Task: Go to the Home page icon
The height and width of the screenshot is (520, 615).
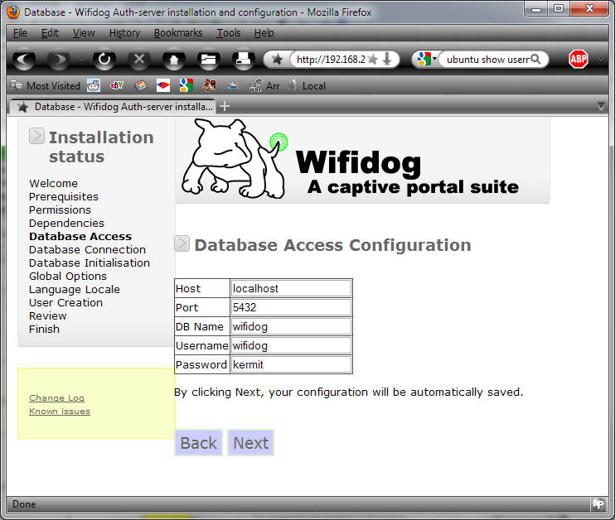Action: [174, 60]
